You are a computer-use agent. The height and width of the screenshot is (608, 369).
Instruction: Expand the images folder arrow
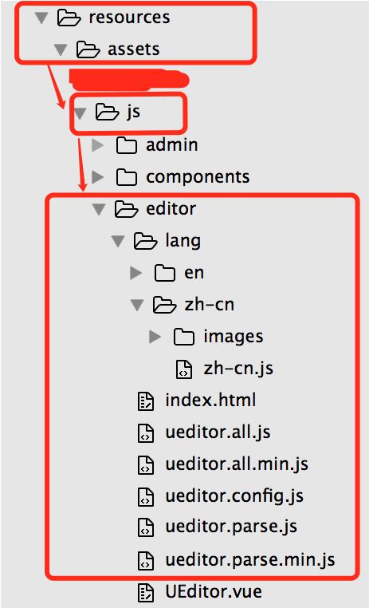(x=155, y=337)
